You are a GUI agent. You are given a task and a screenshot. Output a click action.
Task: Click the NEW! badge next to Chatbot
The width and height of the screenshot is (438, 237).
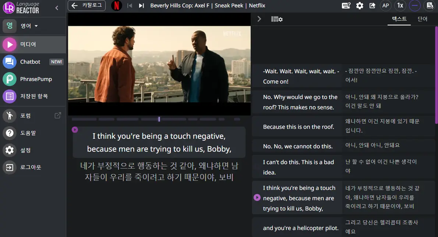point(56,62)
